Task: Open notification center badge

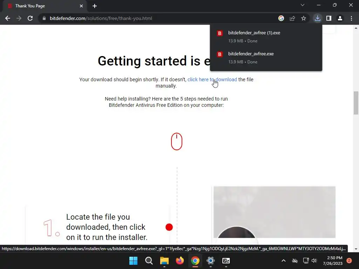Action: 349,261
